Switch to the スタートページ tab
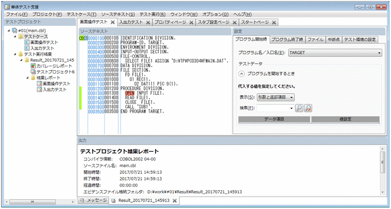This screenshot has width=391, height=209. coord(254,22)
